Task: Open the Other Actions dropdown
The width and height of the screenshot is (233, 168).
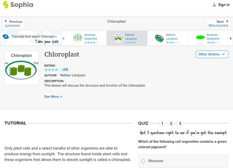Action: point(212,54)
